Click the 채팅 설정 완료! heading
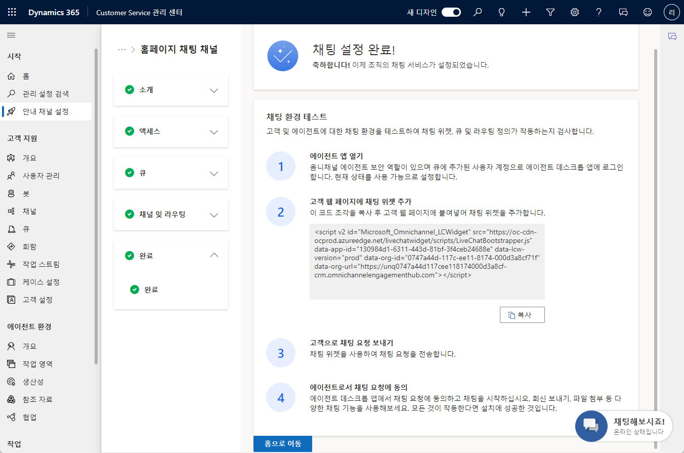Viewport: 684px width, 453px height. click(354, 50)
